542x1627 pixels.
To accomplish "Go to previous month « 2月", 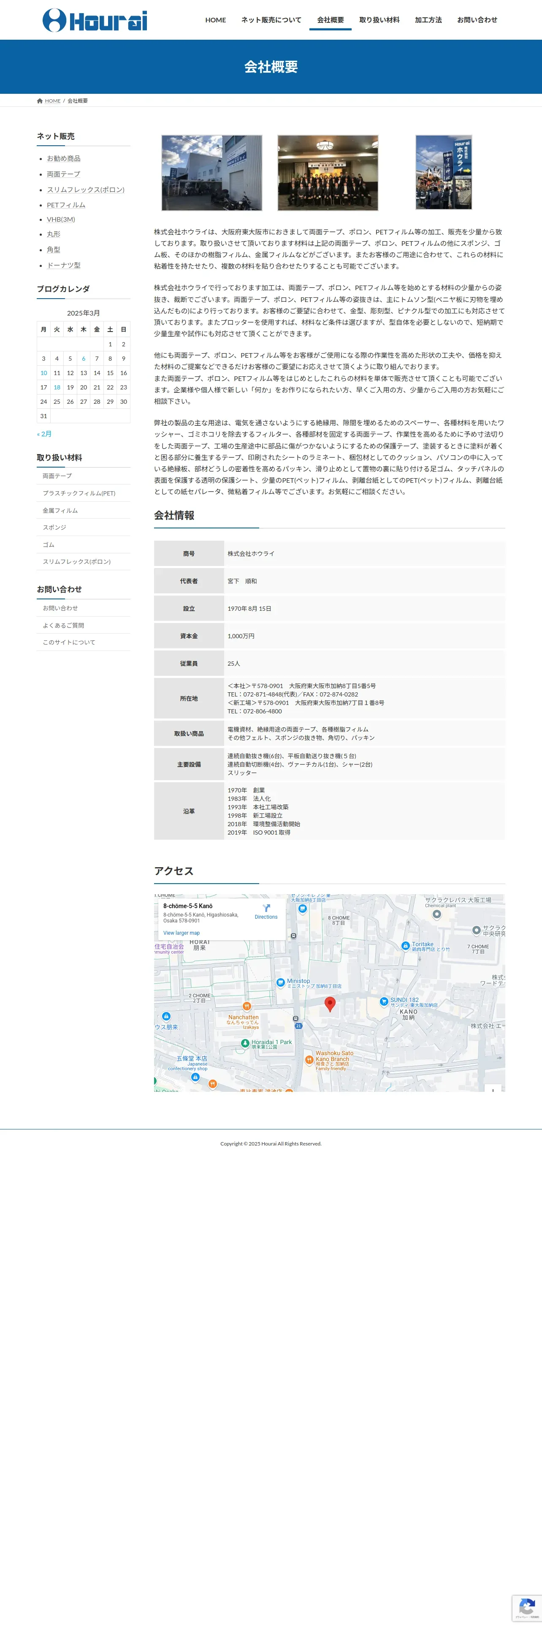I will pyautogui.click(x=44, y=434).
